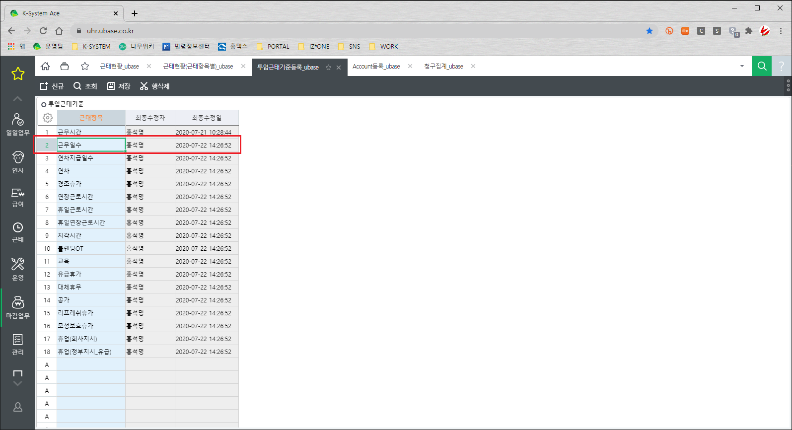Select the 연차지급일수 cell
The image size is (792, 430).
tap(91, 158)
